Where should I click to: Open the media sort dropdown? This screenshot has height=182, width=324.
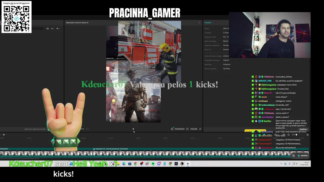click(x=52, y=29)
